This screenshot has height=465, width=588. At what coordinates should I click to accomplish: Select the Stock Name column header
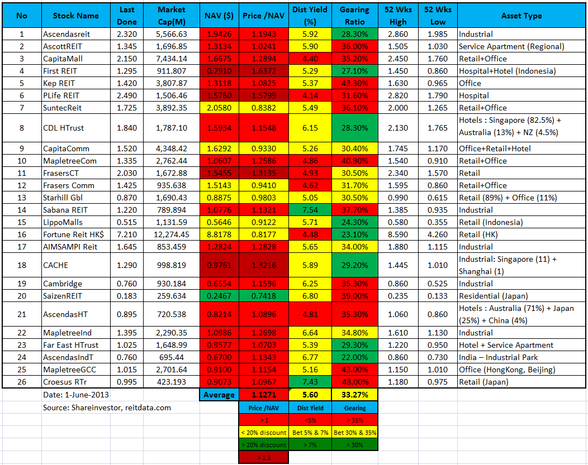click(x=76, y=16)
